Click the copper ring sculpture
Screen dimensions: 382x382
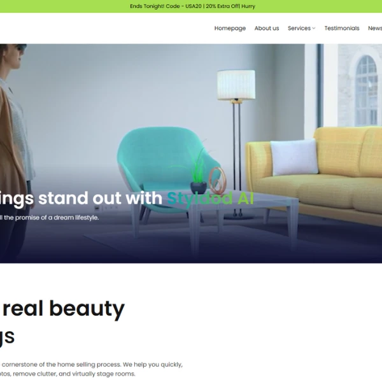tap(217, 180)
